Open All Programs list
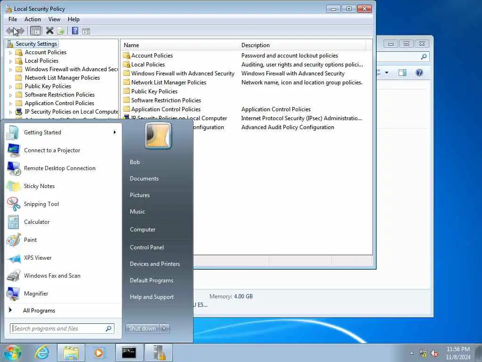This screenshot has height=362, width=482. [39, 311]
